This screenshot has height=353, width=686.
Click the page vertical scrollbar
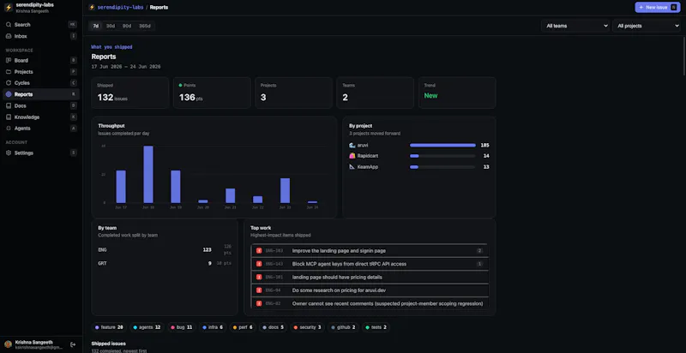683,57
